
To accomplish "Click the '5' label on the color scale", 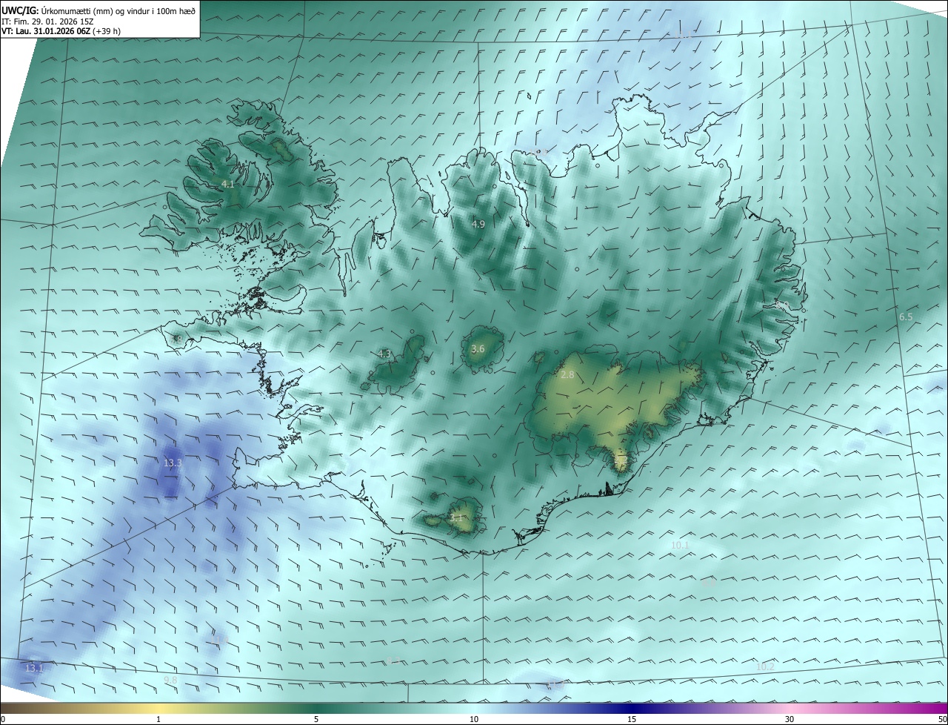I will 316,719.
